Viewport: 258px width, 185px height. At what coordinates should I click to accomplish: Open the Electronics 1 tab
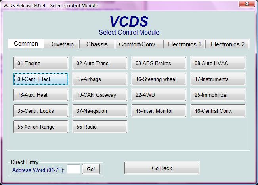184,44
